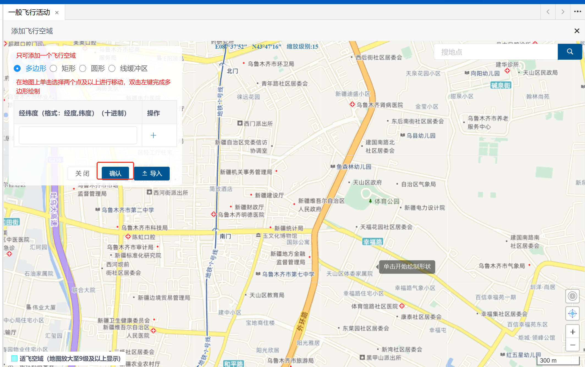585x367 pixels.
Task: Click the map layers circular icon
Action: tap(572, 296)
